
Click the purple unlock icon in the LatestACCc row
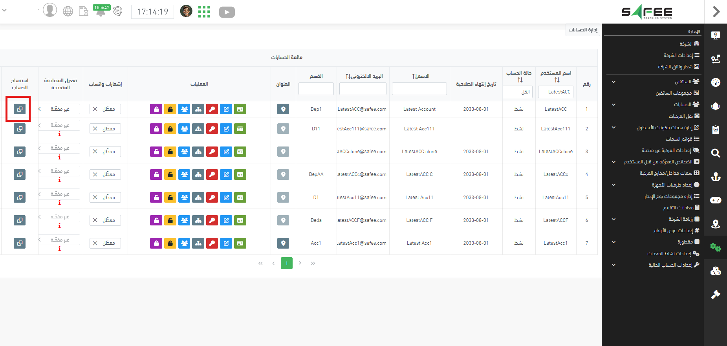point(156,174)
